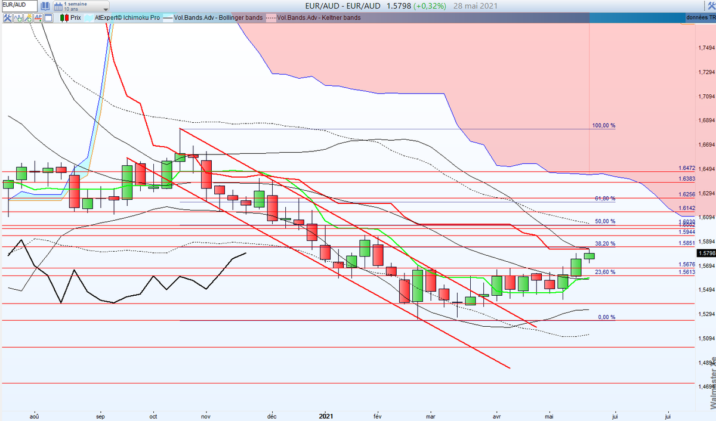Click 1,7094 on the price axis
This screenshot has height=421, width=716.
706,96
